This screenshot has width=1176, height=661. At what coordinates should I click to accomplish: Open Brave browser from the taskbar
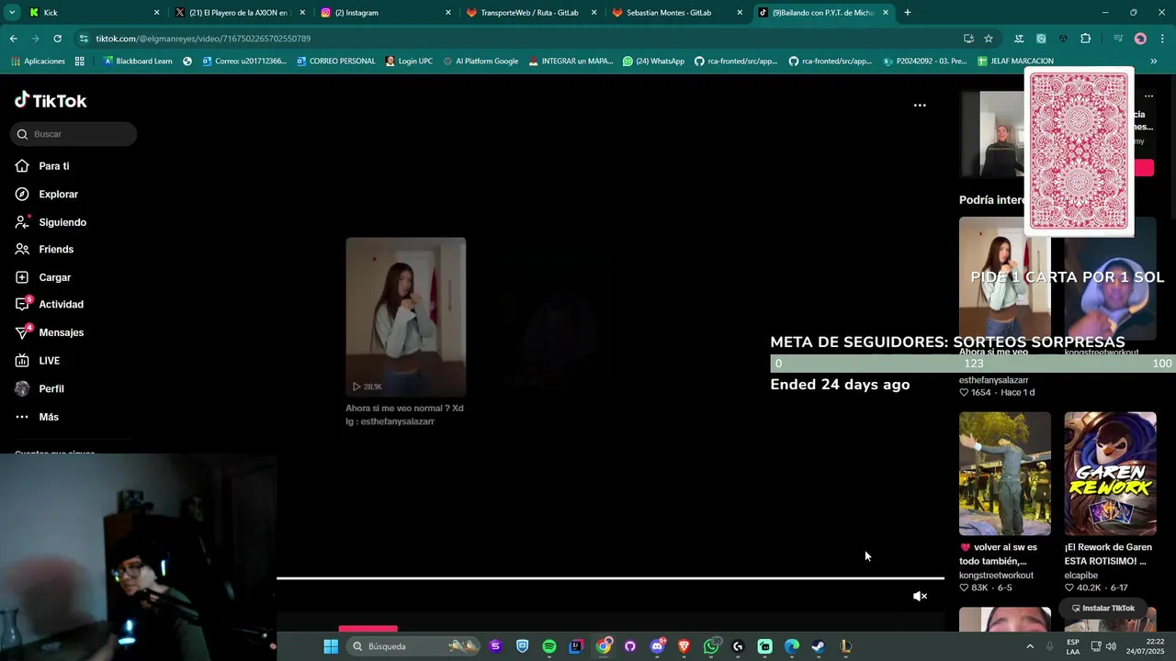684,646
